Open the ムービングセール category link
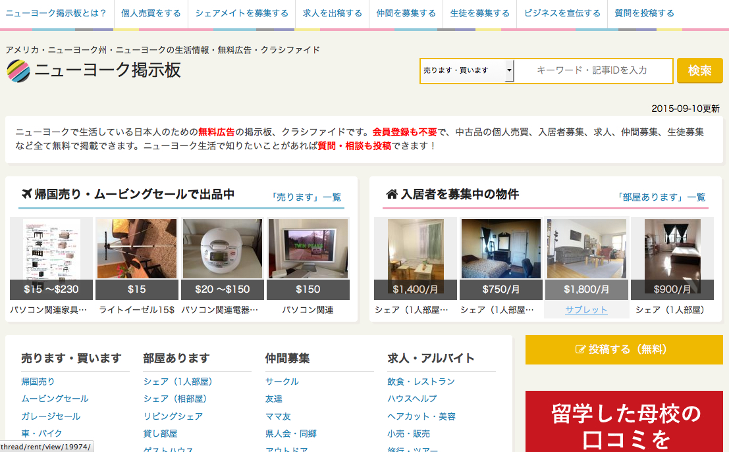The image size is (729, 452). coord(55,399)
